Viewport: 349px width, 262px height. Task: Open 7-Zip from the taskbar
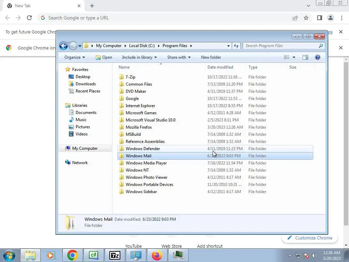115,255
